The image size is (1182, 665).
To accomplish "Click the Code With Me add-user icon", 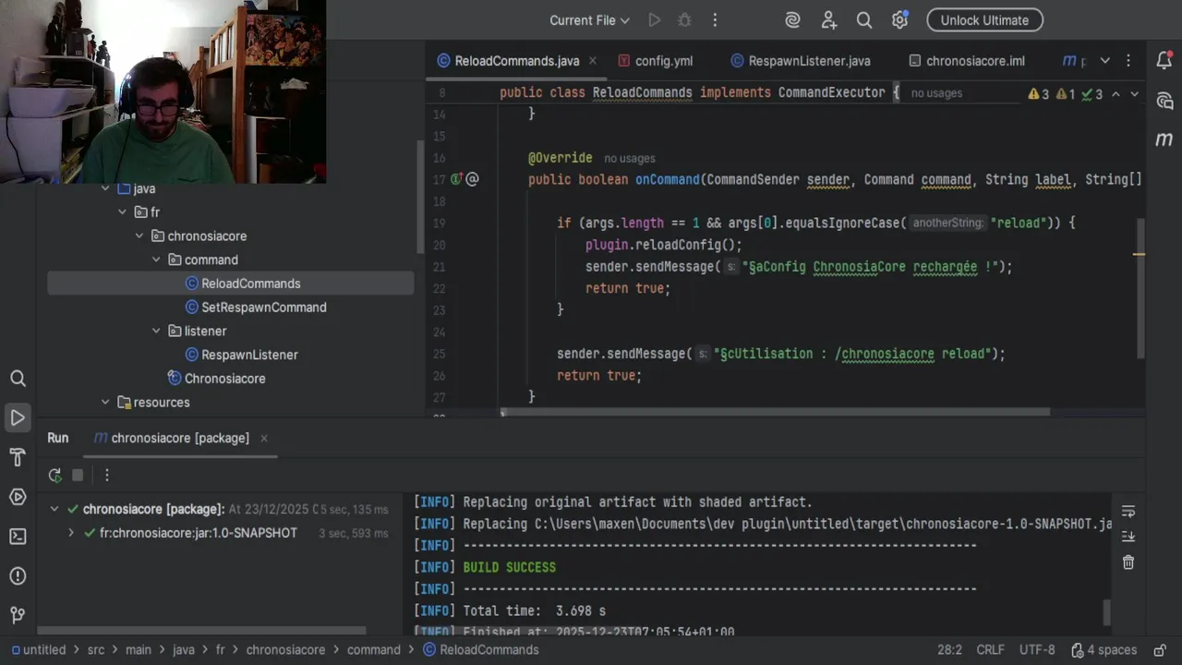I will pyautogui.click(x=829, y=20).
